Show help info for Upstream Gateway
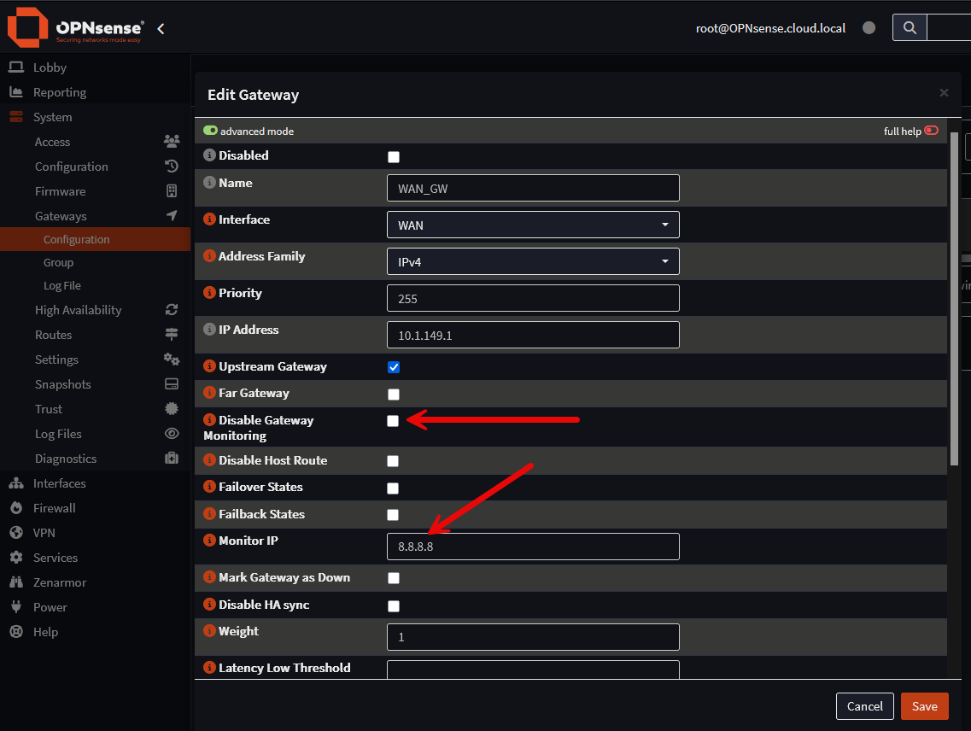Viewport: 971px width, 731px height. point(209,366)
